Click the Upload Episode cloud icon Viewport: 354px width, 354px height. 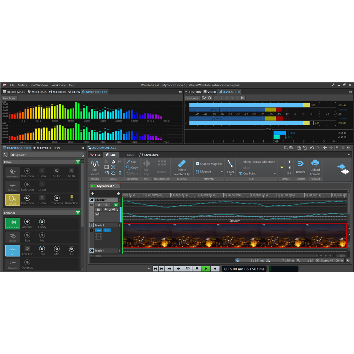click(x=315, y=163)
